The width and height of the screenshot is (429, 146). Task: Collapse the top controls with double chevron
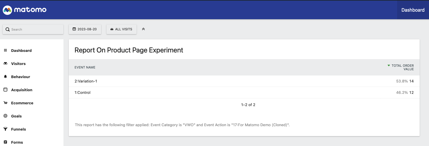[143, 29]
